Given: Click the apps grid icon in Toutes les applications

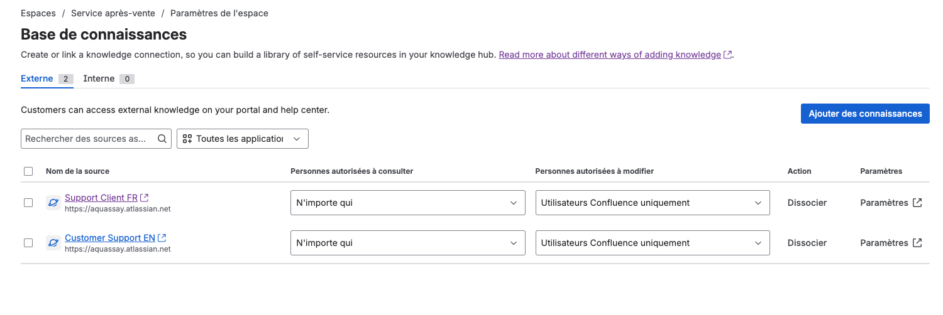Looking at the screenshot, I should pos(187,139).
